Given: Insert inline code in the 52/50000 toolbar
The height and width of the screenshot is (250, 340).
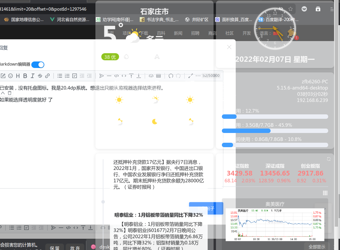Looking at the screenshot, I should coord(124,76).
